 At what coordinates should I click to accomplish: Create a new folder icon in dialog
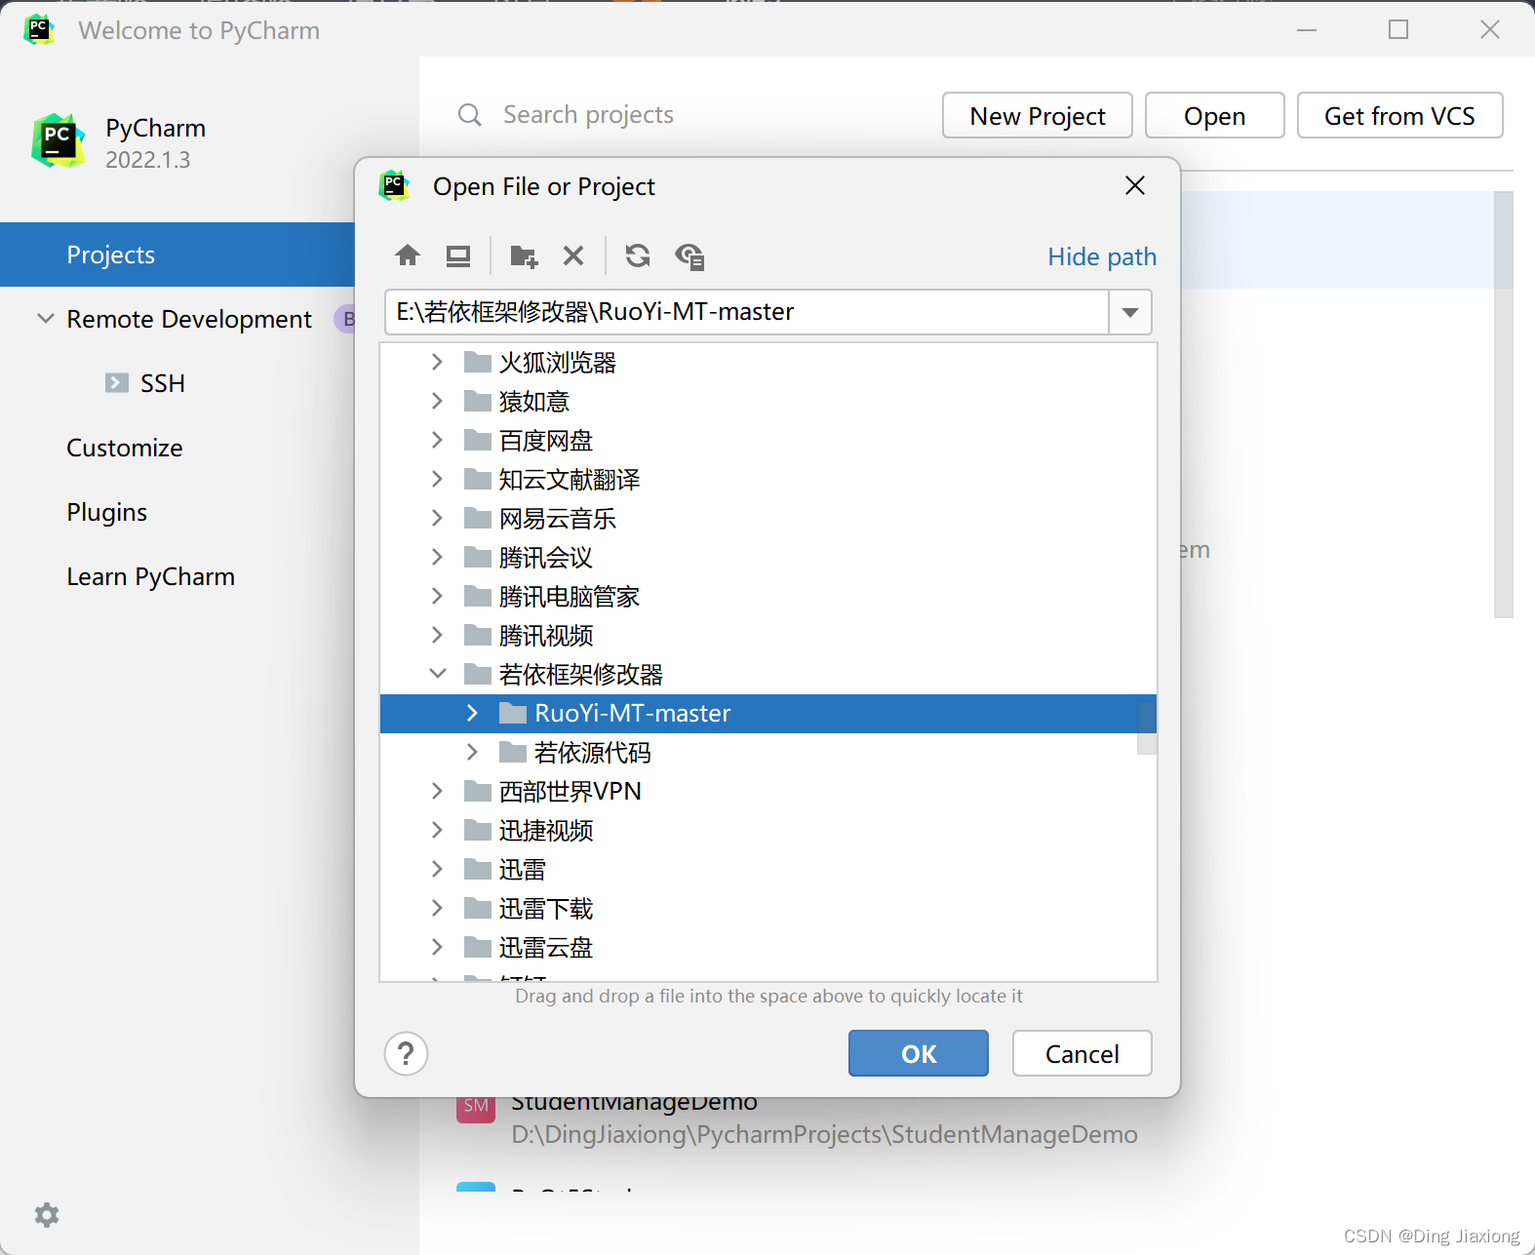pyautogui.click(x=524, y=255)
